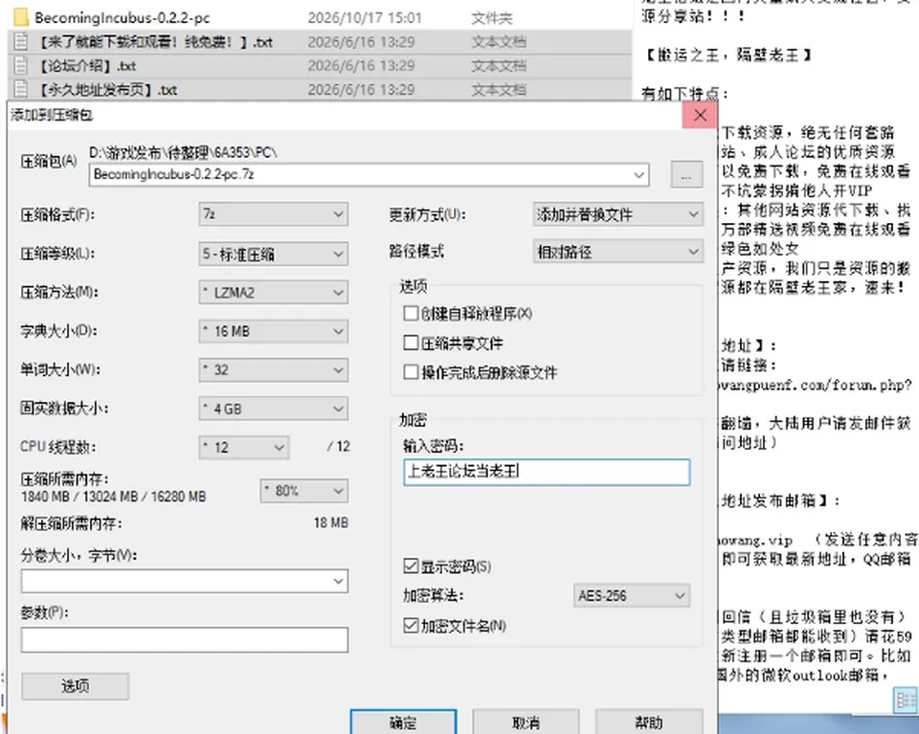Click the 帮助 button

click(649, 723)
